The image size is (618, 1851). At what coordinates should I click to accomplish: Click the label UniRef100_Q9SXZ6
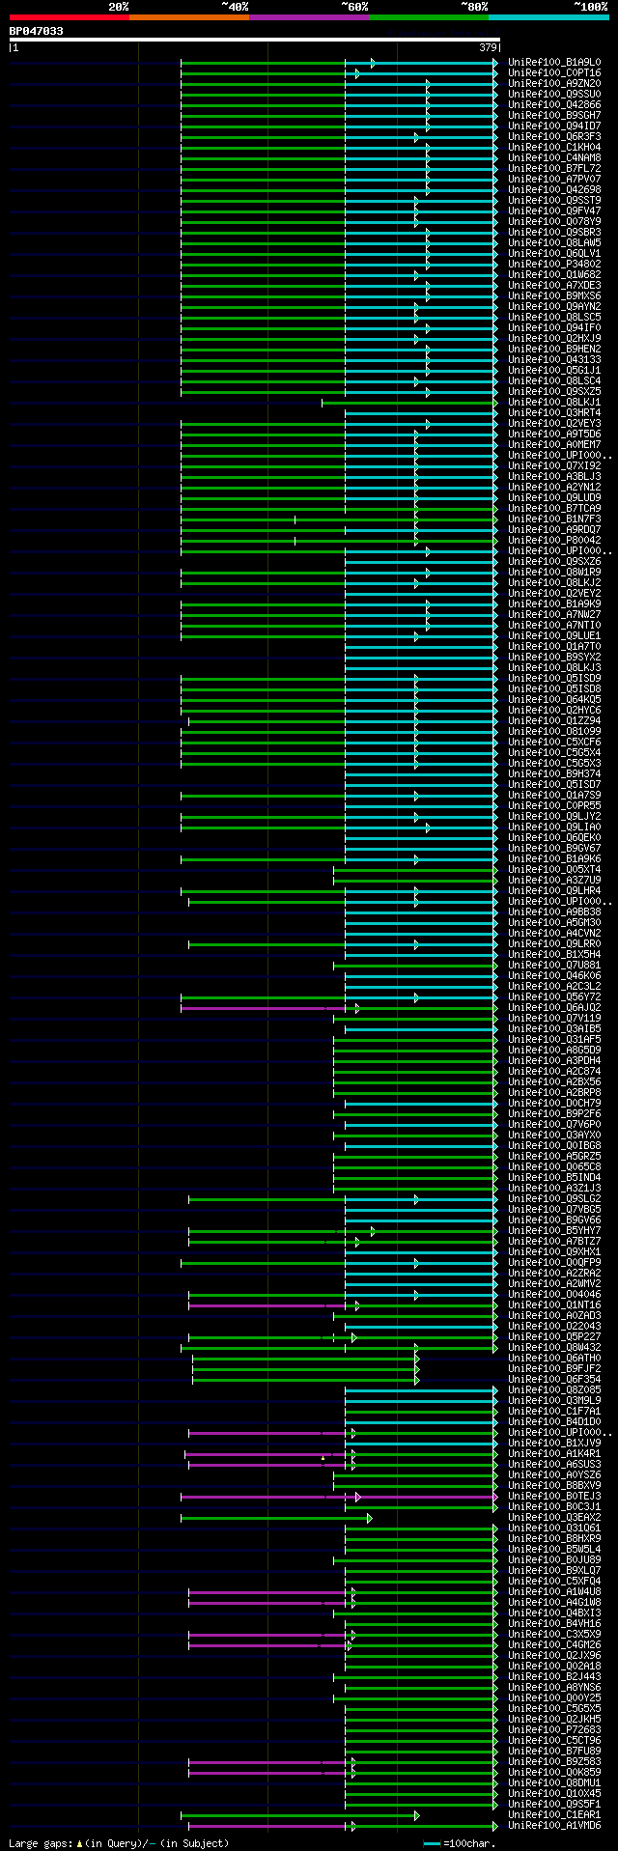tap(554, 561)
